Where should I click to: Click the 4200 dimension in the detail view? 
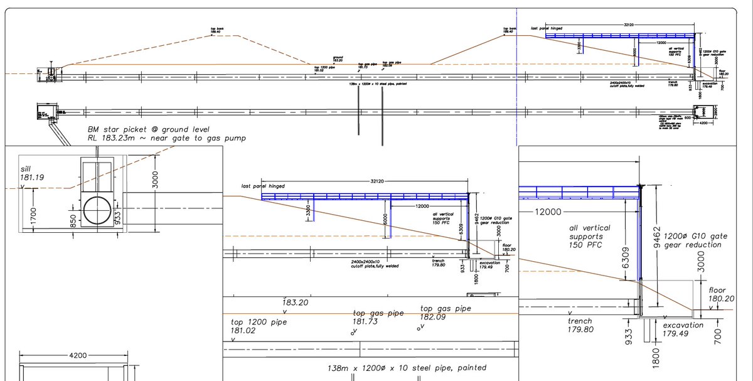[x=77, y=355]
